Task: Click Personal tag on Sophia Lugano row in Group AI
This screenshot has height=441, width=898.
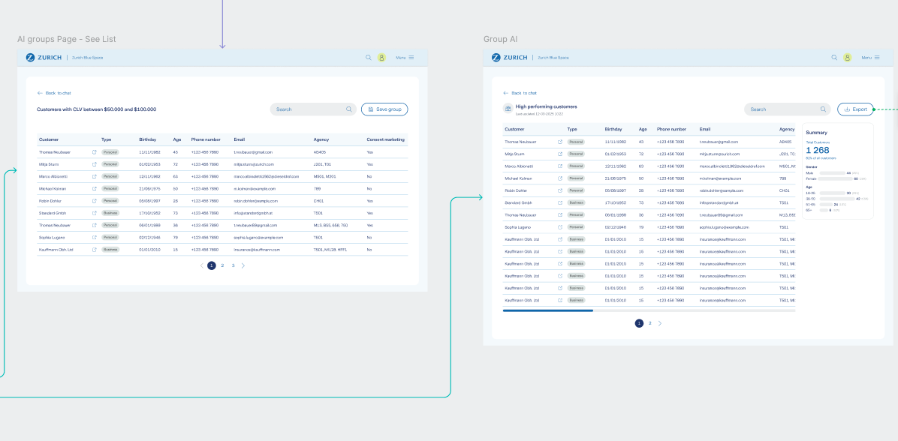Action: click(x=576, y=227)
